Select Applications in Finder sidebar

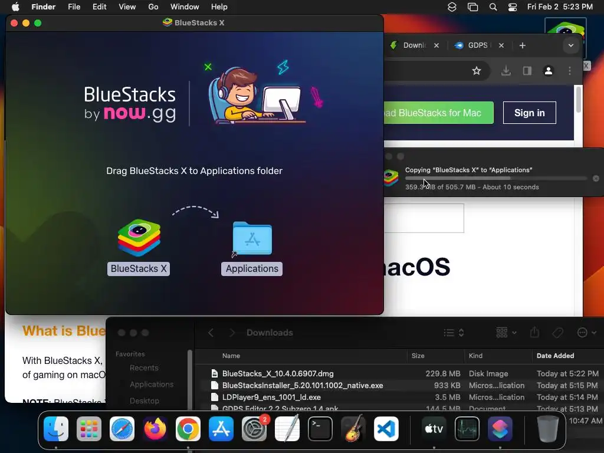point(151,385)
